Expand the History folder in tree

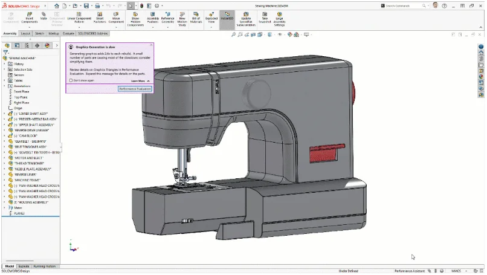pos(4,63)
